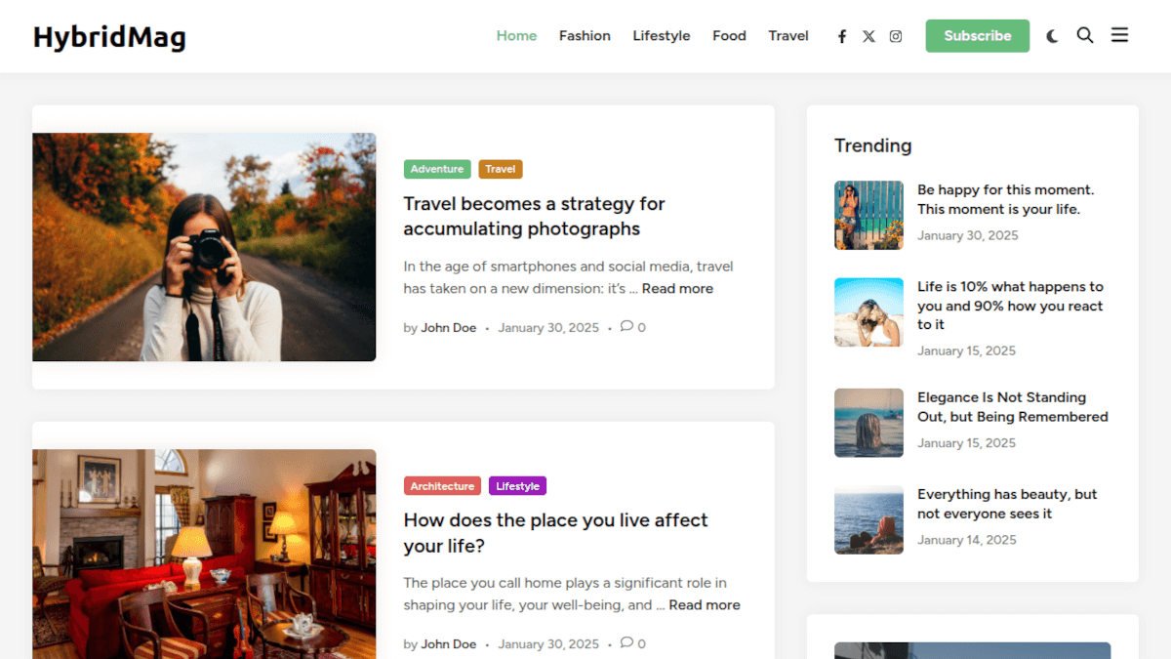This screenshot has height=659, width=1171.
Task: Click January 30, 2025 date in Trending
Action: (x=968, y=235)
